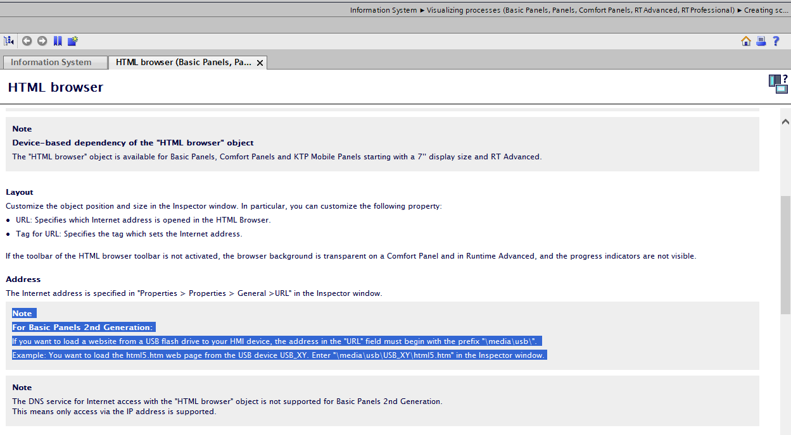Click the highlighted "For Basic Panels 2nd Generation:" line

click(x=83, y=328)
